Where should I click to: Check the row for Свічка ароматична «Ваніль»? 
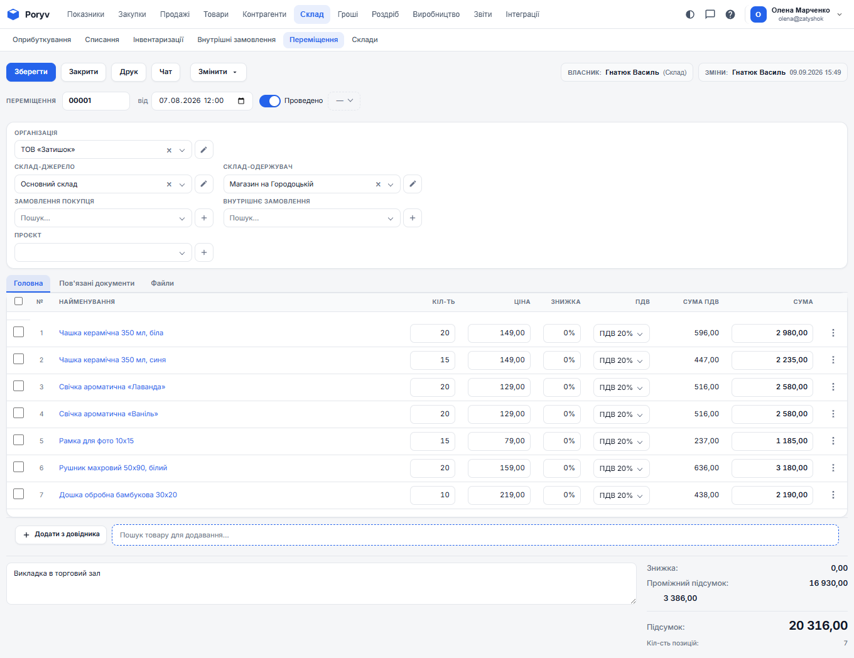(19, 413)
